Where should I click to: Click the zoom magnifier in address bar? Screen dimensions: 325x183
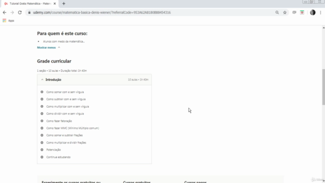tap(277, 12)
